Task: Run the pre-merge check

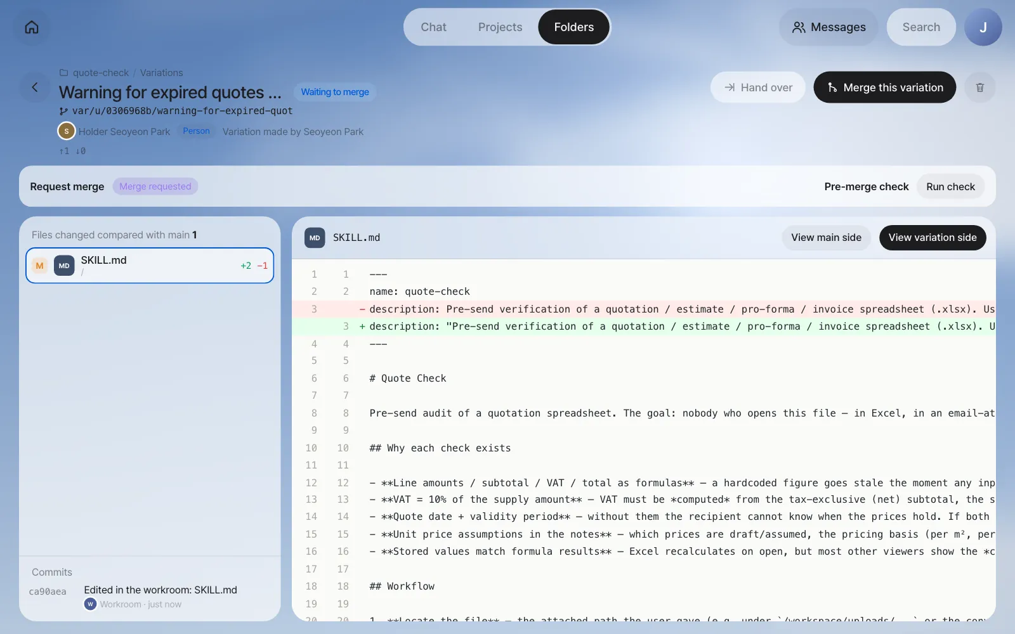Action: click(950, 186)
